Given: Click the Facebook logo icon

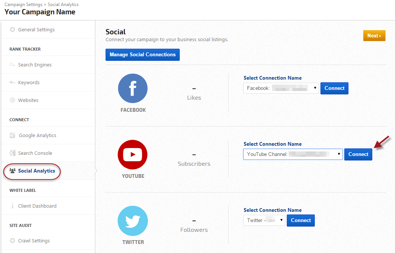Looking at the screenshot, I should 133,88.
